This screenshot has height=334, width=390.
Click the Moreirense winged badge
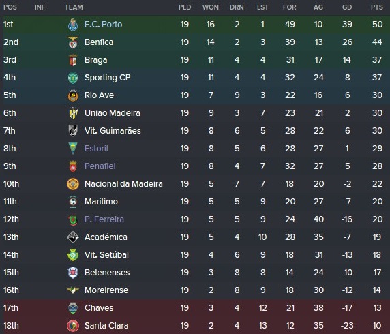[x=73, y=290]
